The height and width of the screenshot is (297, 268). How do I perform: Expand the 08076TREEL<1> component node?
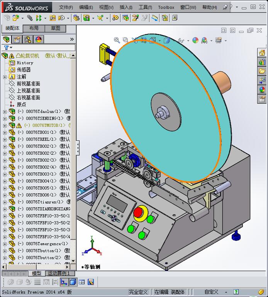(5, 140)
